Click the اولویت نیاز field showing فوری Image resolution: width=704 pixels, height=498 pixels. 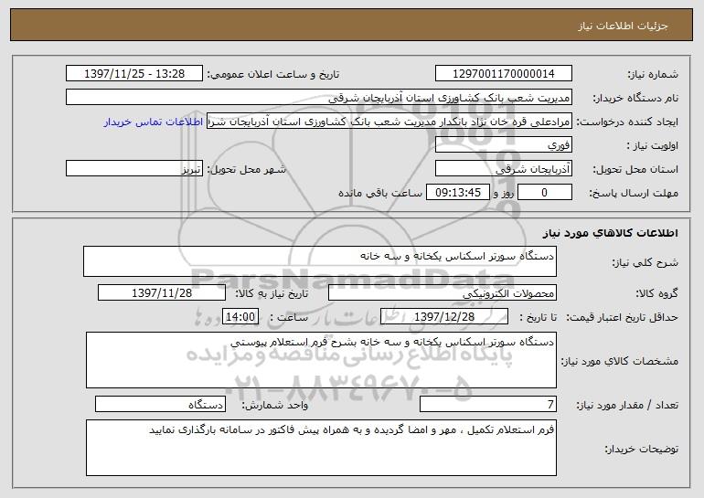[503, 145]
